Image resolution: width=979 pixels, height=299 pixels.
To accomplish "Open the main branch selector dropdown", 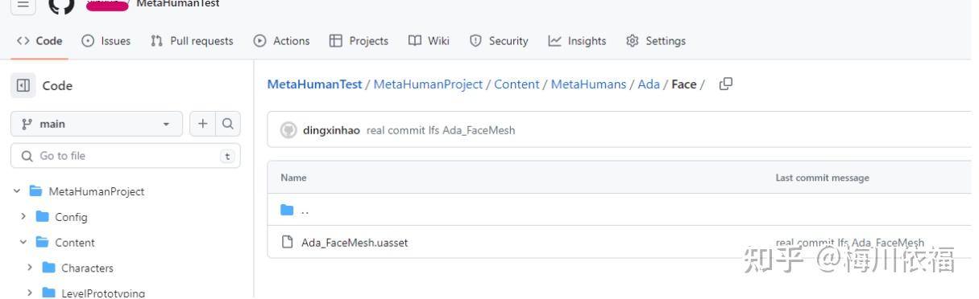I will 97,124.
